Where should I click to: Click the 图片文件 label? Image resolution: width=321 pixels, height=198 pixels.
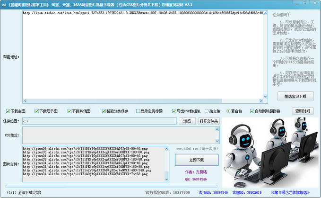[11, 164]
